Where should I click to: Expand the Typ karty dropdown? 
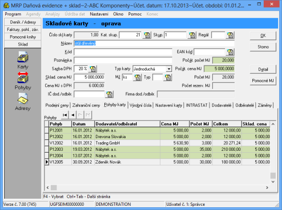pos(169,69)
